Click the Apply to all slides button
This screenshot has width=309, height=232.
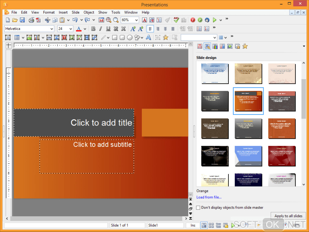pos(288,216)
